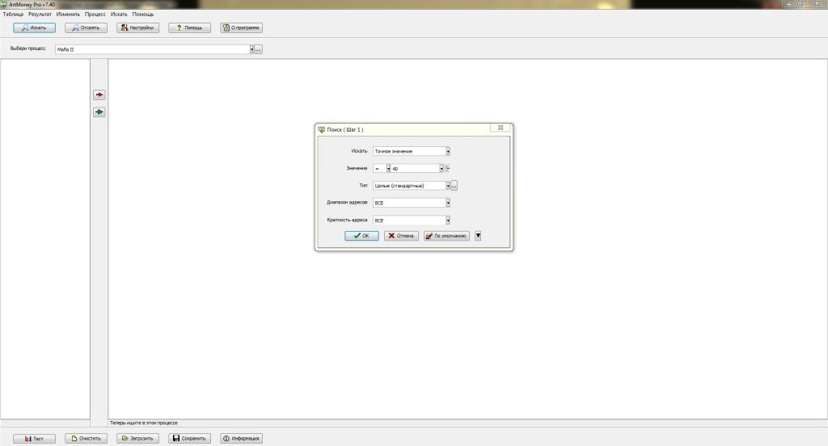The height and width of the screenshot is (446, 828).
Task: Expand the Кратность адреса dropdown
Action: point(448,220)
